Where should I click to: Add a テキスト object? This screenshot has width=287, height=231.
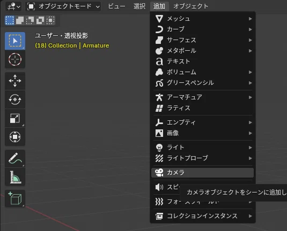[203, 61]
